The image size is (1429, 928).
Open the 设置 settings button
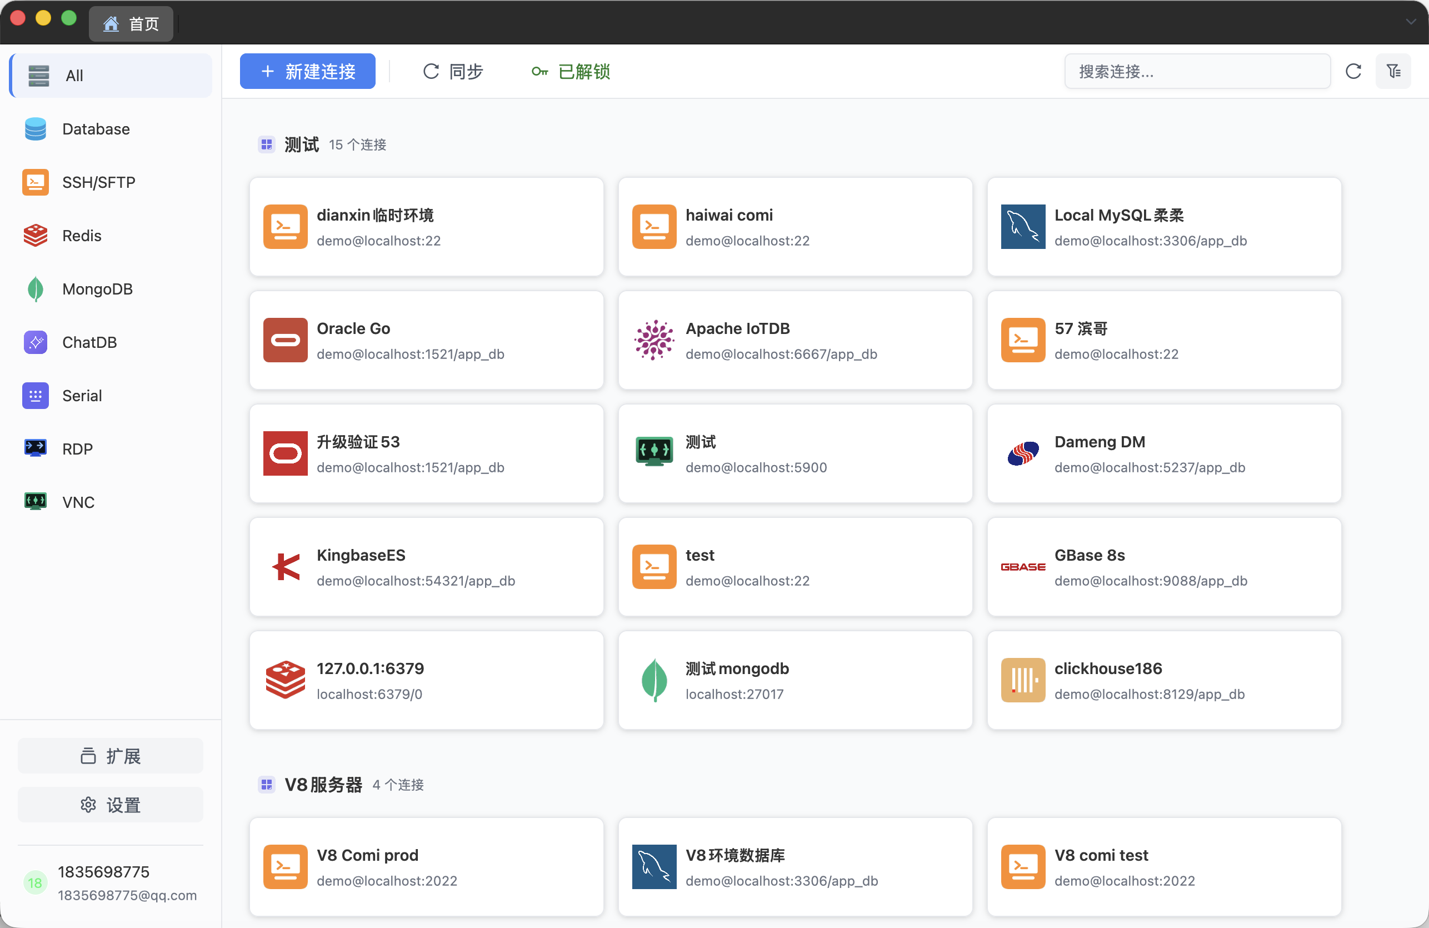[111, 805]
